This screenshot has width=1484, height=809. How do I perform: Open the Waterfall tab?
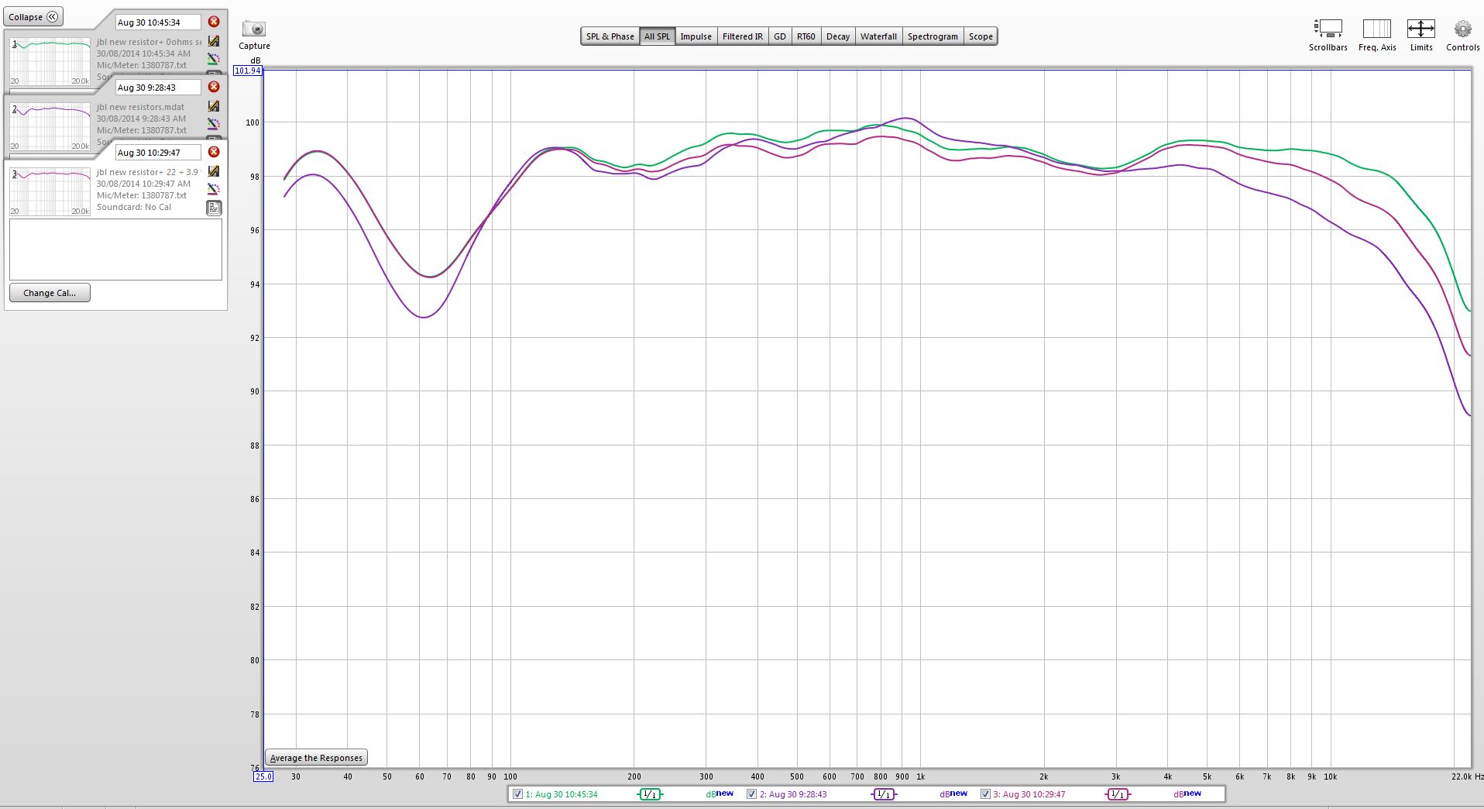(x=878, y=36)
